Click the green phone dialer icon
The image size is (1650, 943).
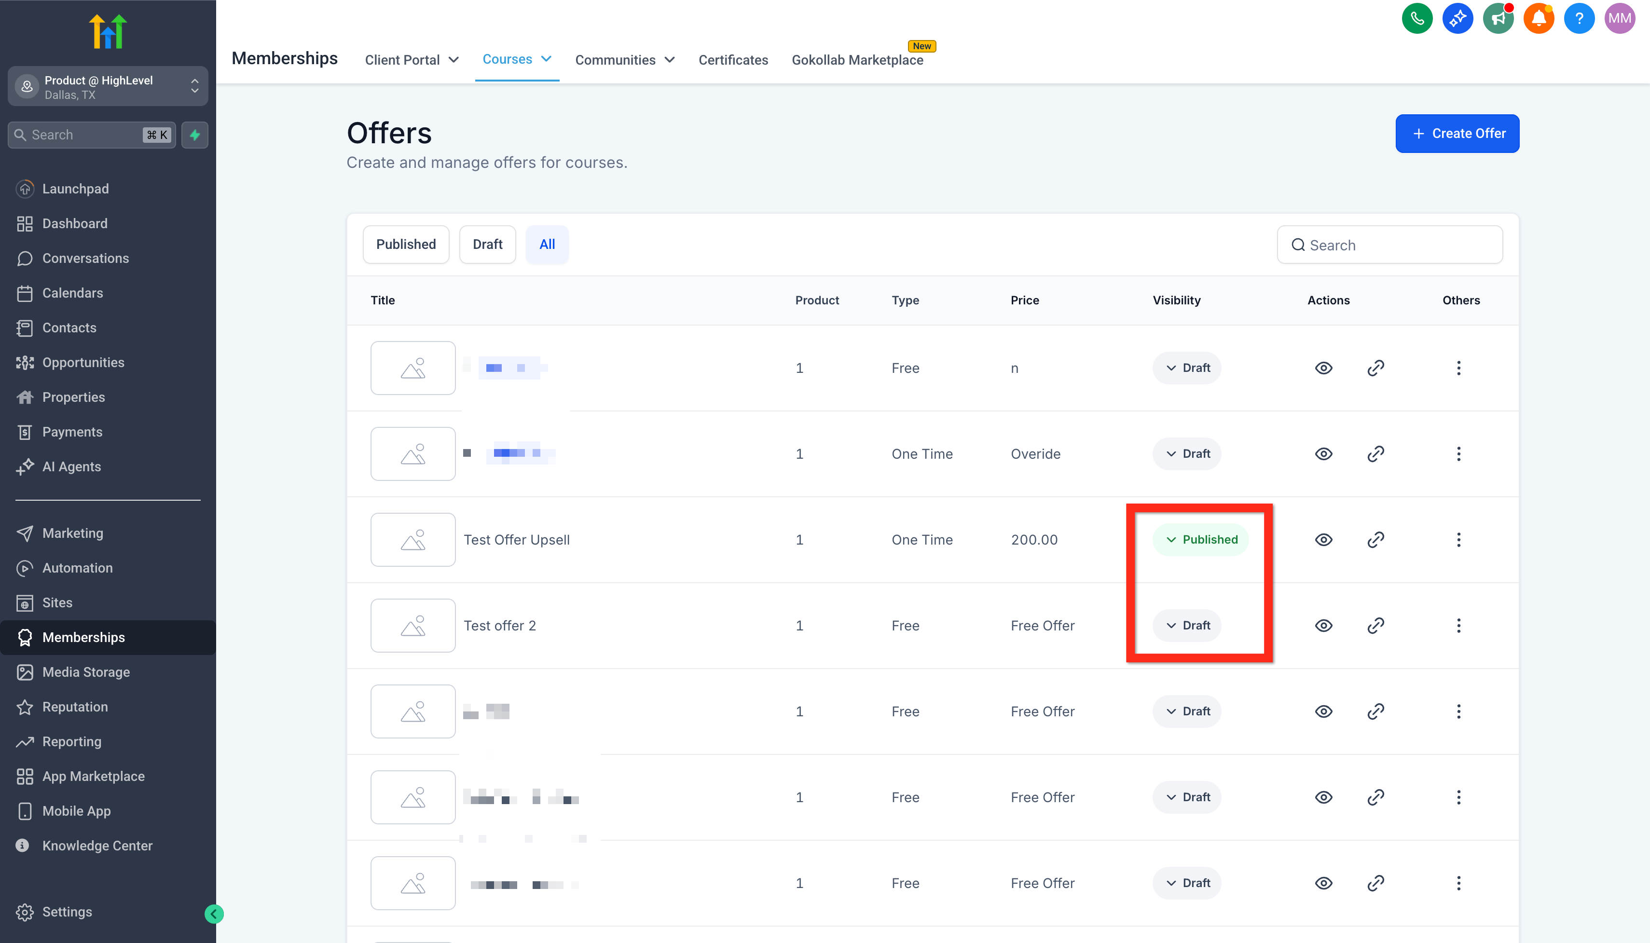click(1417, 18)
